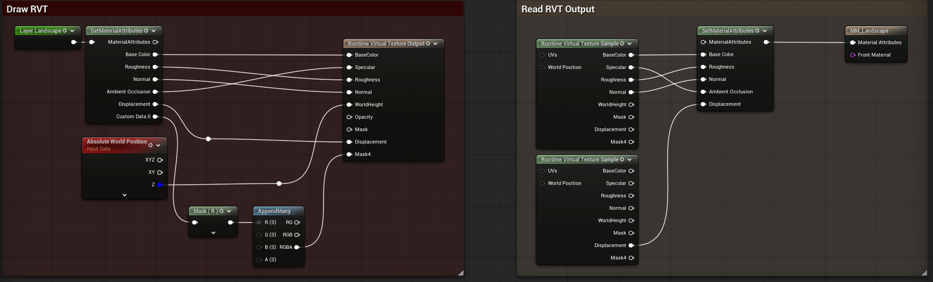
Task: Click reroute node on the Z wire
Action: 279,184
